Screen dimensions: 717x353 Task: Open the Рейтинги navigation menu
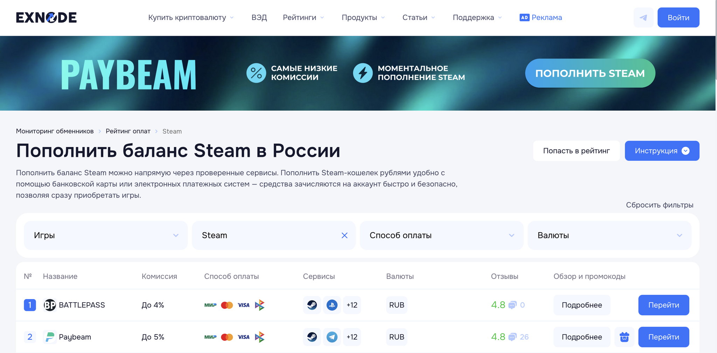point(303,18)
